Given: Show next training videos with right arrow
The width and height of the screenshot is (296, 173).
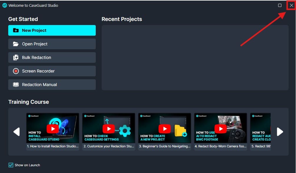Looking at the screenshot, I should click(280, 132).
